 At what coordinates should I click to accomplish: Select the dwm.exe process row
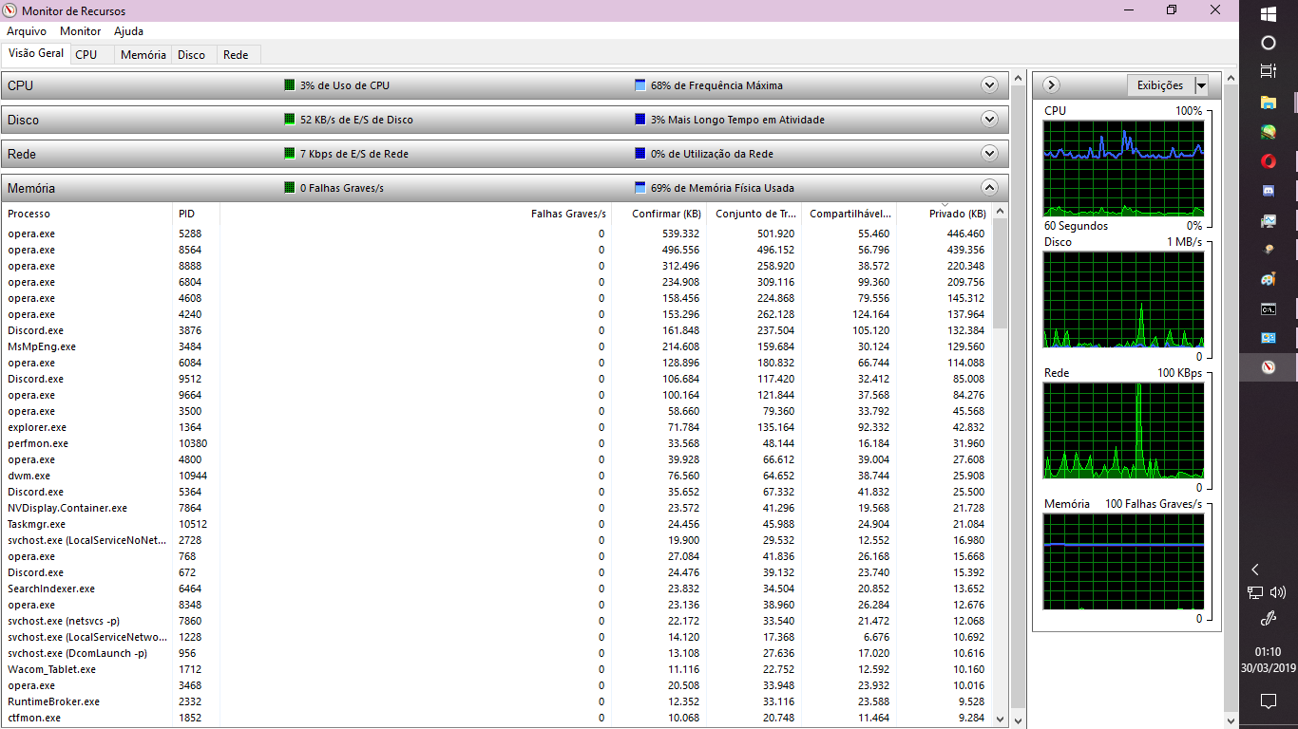(x=497, y=476)
